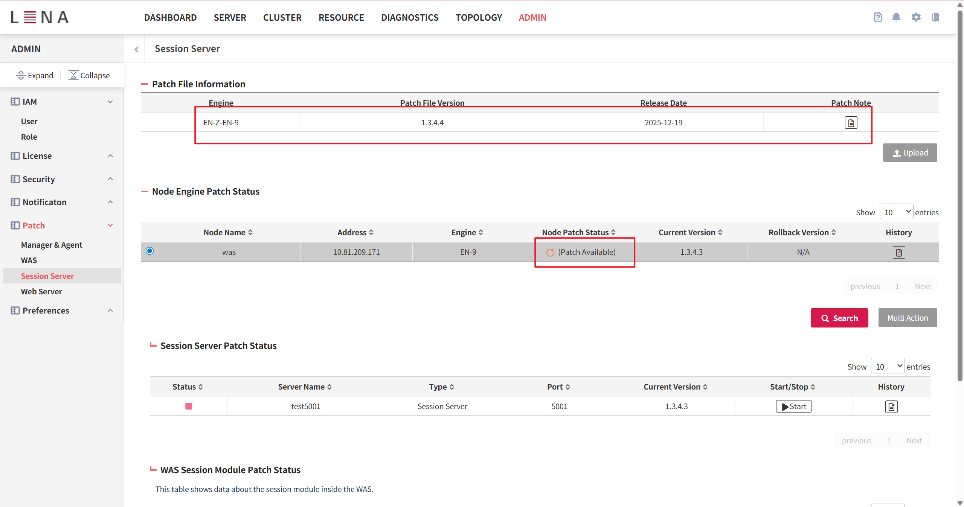964x507 pixels.
Task: Open node table Show entries dropdown
Action: (x=896, y=212)
